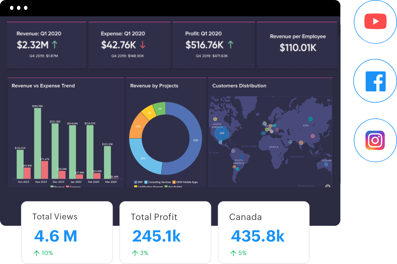
Task: Click the 6% green donut segment
Action: (x=160, y=109)
